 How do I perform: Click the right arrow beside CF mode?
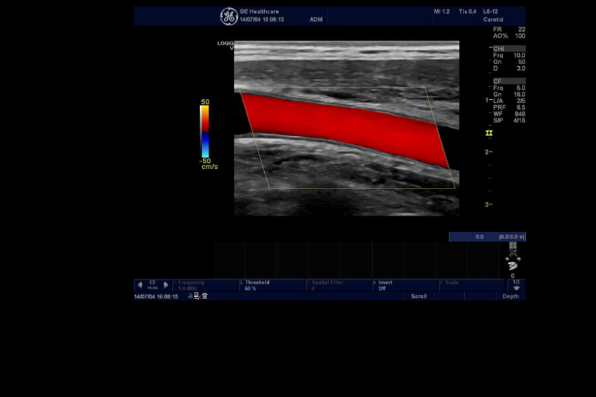(x=166, y=285)
